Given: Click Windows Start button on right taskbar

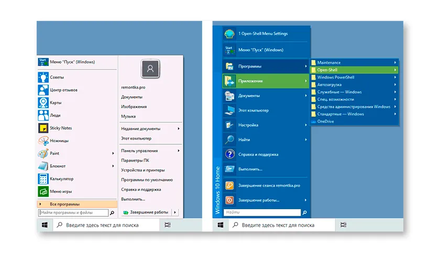Looking at the screenshot, I should [221, 225].
